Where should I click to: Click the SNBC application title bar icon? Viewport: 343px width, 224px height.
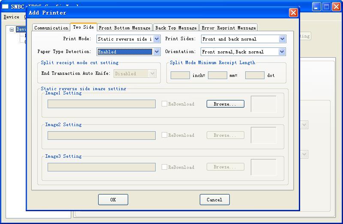tap(5, 6)
